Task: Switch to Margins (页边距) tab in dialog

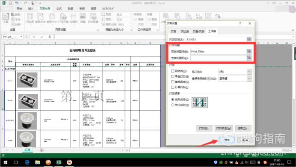Action: tap(185, 31)
